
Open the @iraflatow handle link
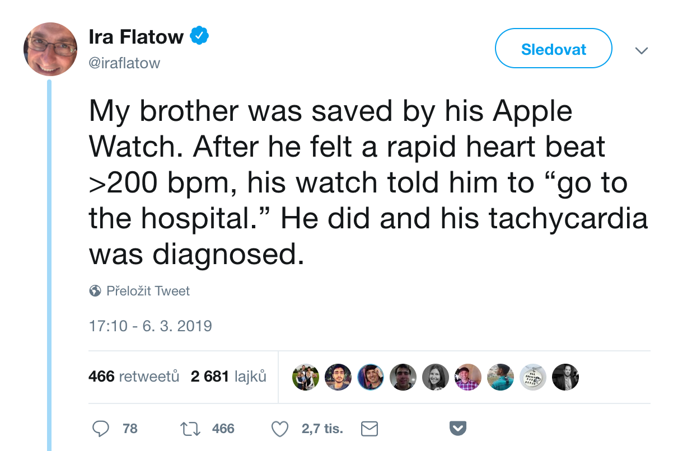(124, 63)
